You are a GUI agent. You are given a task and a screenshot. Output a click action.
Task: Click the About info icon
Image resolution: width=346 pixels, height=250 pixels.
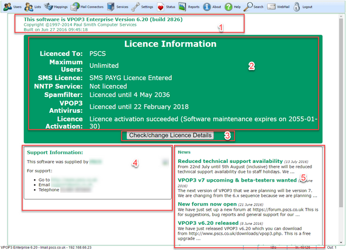[x=207, y=7]
